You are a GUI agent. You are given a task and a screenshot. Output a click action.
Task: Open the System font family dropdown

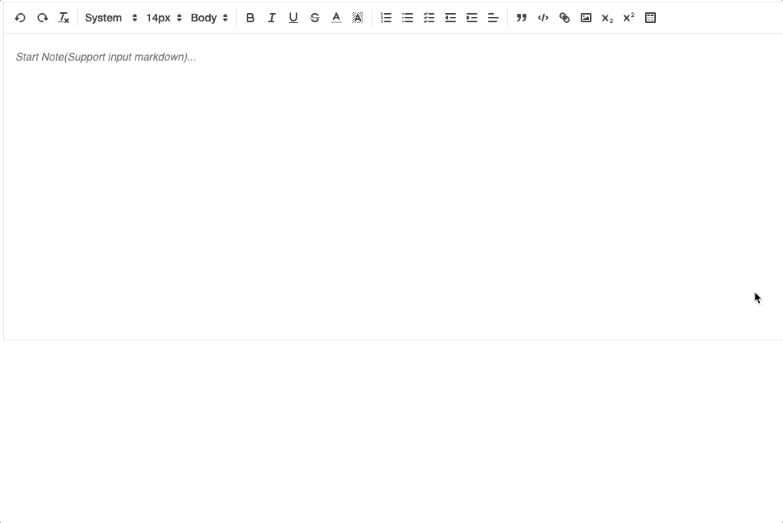tap(111, 18)
